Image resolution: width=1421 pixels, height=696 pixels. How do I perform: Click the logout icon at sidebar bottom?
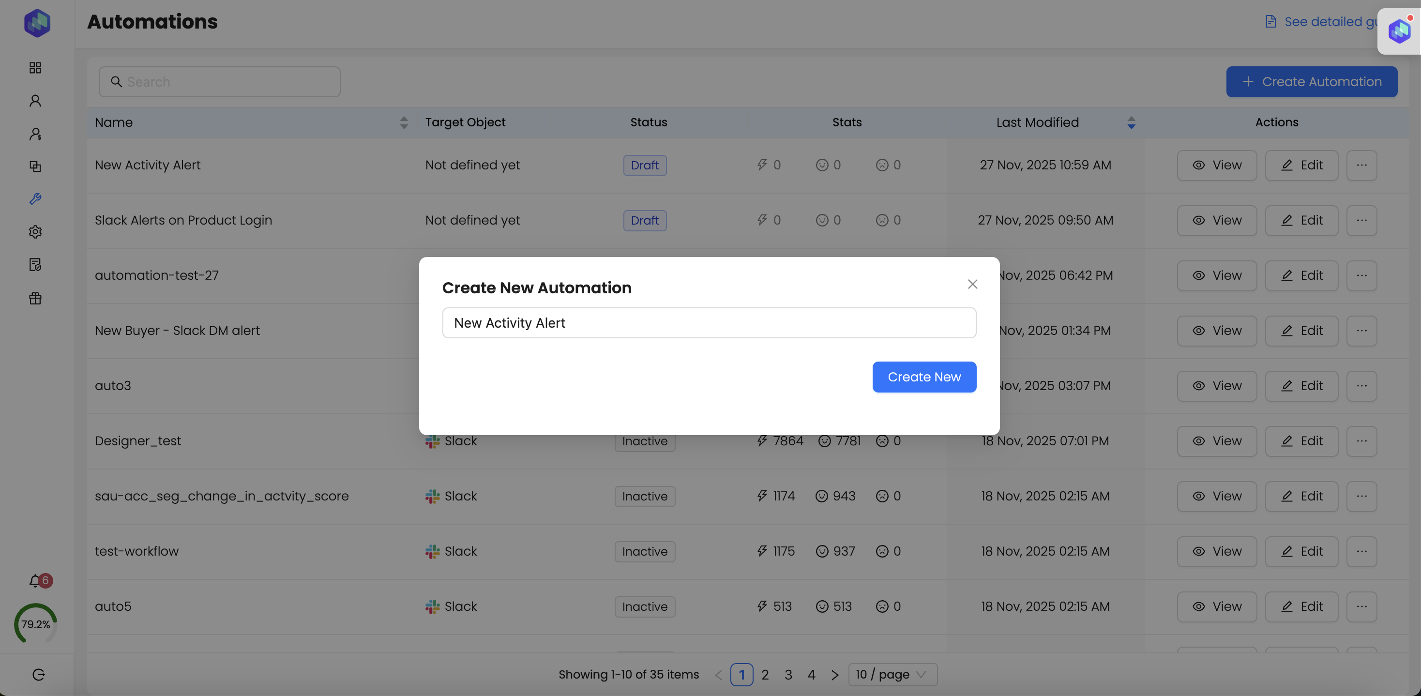[x=38, y=675]
